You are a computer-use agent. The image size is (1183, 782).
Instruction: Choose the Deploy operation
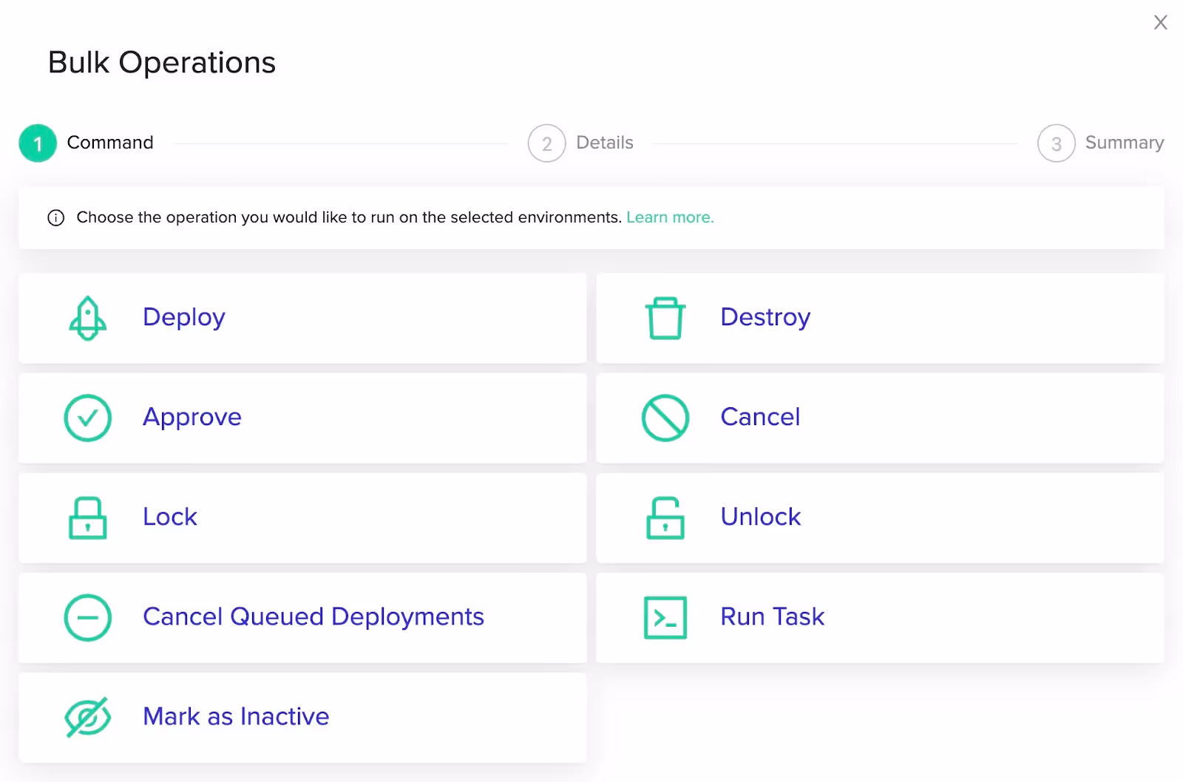(302, 318)
